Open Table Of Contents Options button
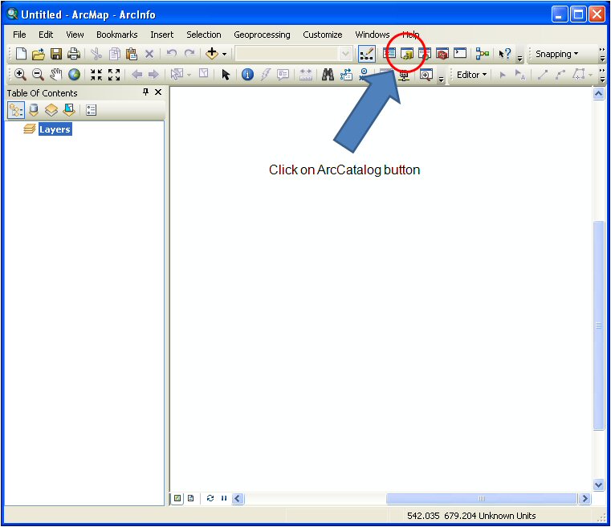 (x=92, y=110)
